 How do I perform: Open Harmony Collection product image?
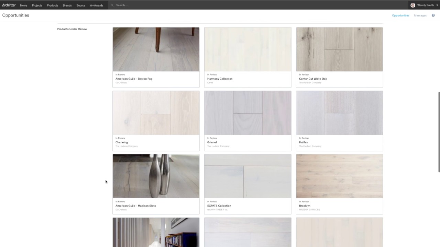point(247,49)
